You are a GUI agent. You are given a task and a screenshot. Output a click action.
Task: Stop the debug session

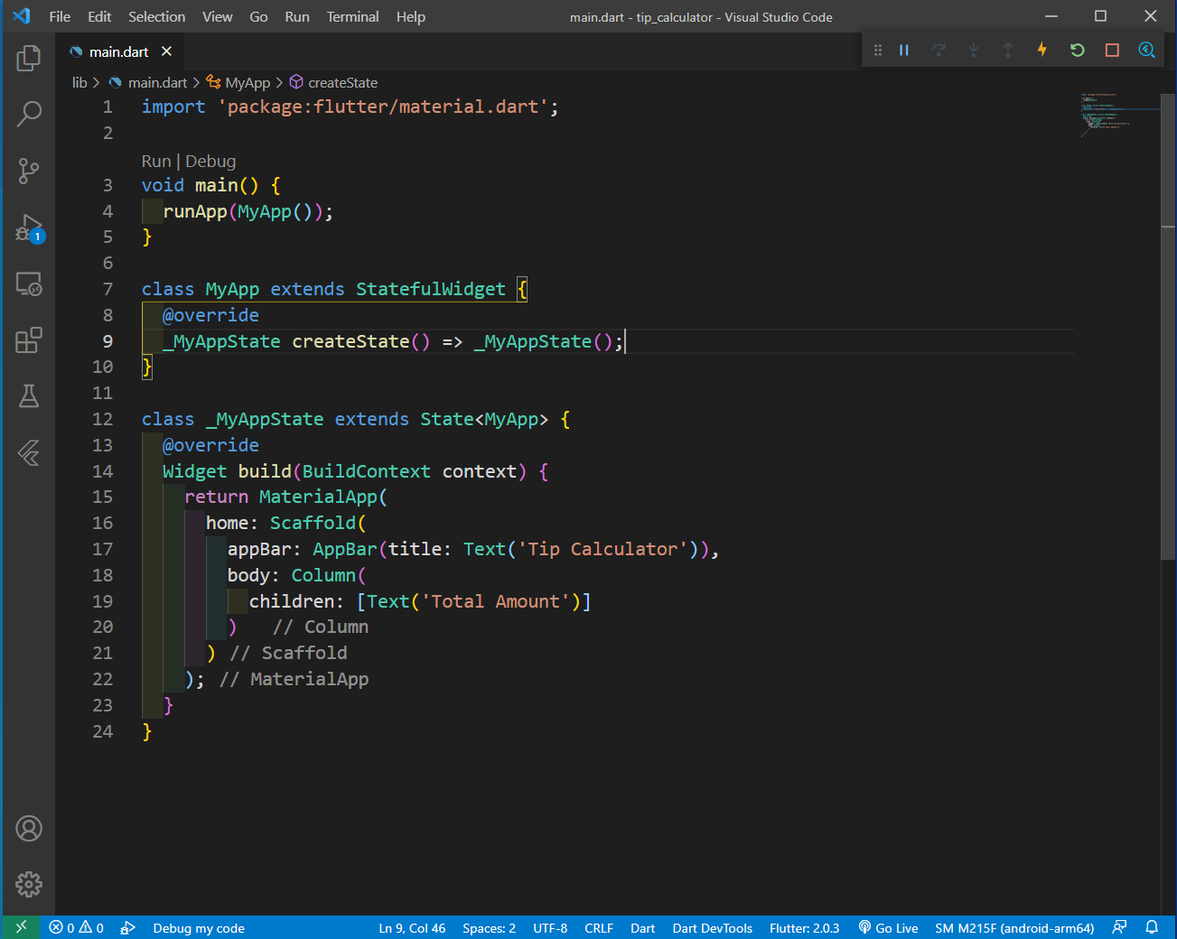pyautogui.click(x=1112, y=51)
